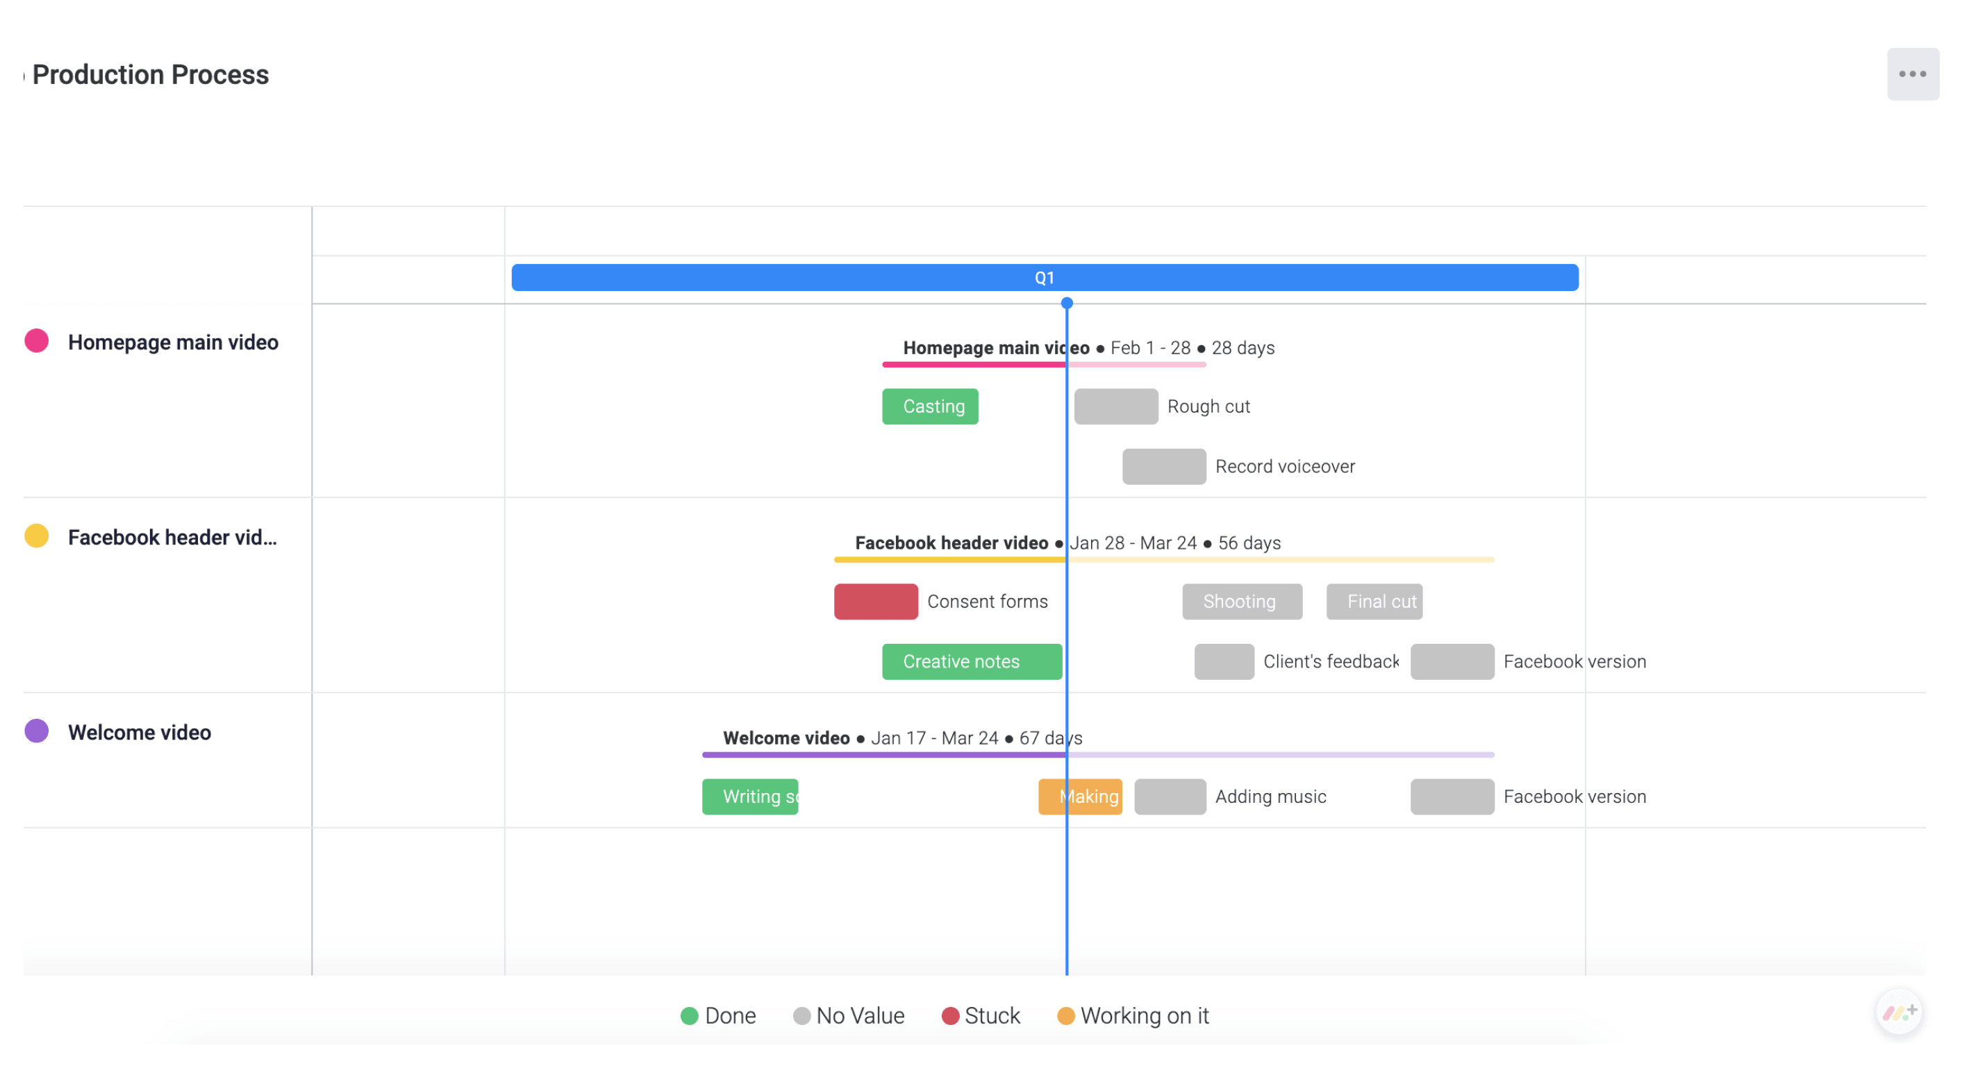Click the purple dot icon for Welcome video
The height and width of the screenshot is (1082, 1978).
pyautogui.click(x=38, y=731)
